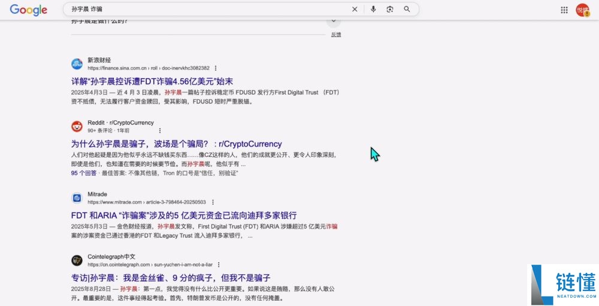Open result 详解孙宇晨控诉遭FDT诈骗4.56亿美元始末
The height and width of the screenshot is (306, 599).
152,81
